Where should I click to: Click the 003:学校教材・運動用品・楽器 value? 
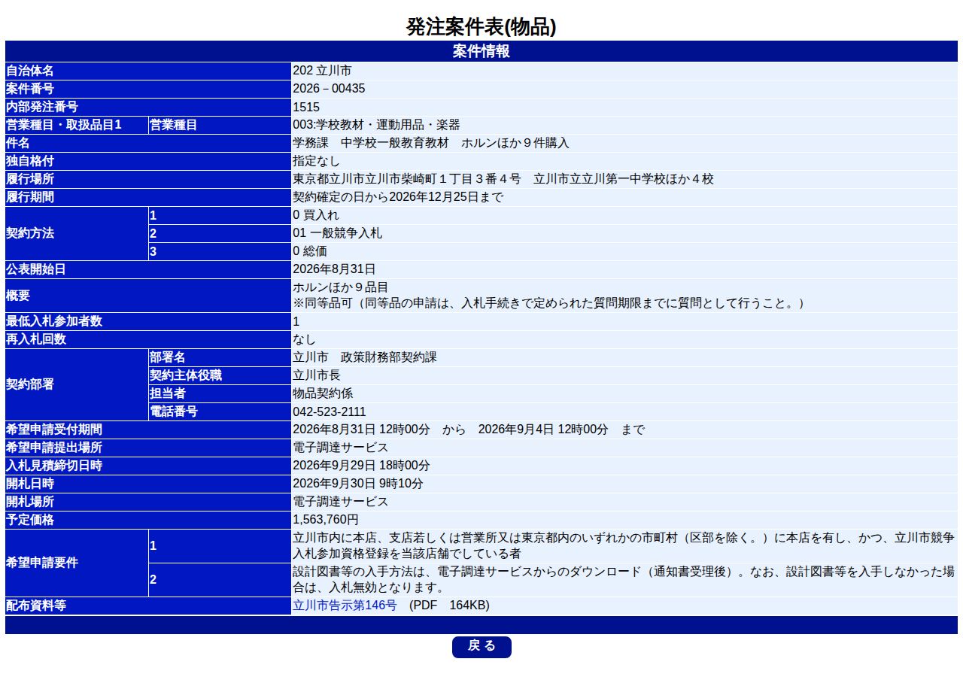pos(376,125)
